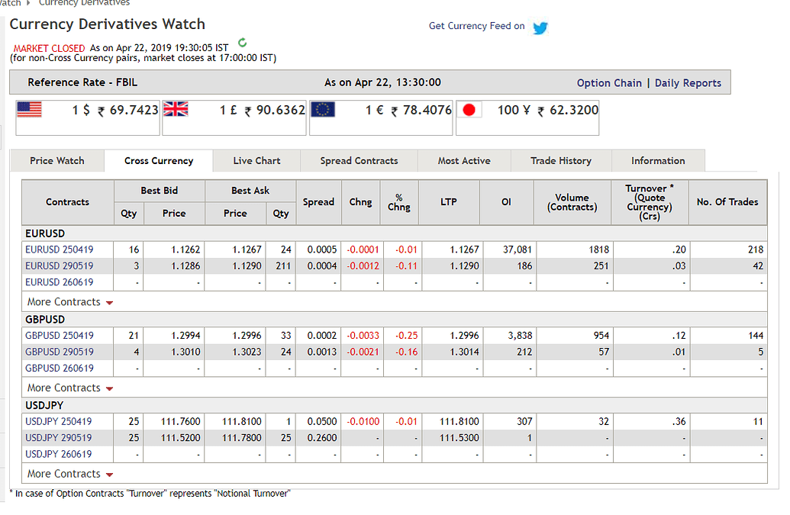The image size is (790, 515).
Task: Click the Twitter bird icon for currency feed
Action: tap(540, 26)
